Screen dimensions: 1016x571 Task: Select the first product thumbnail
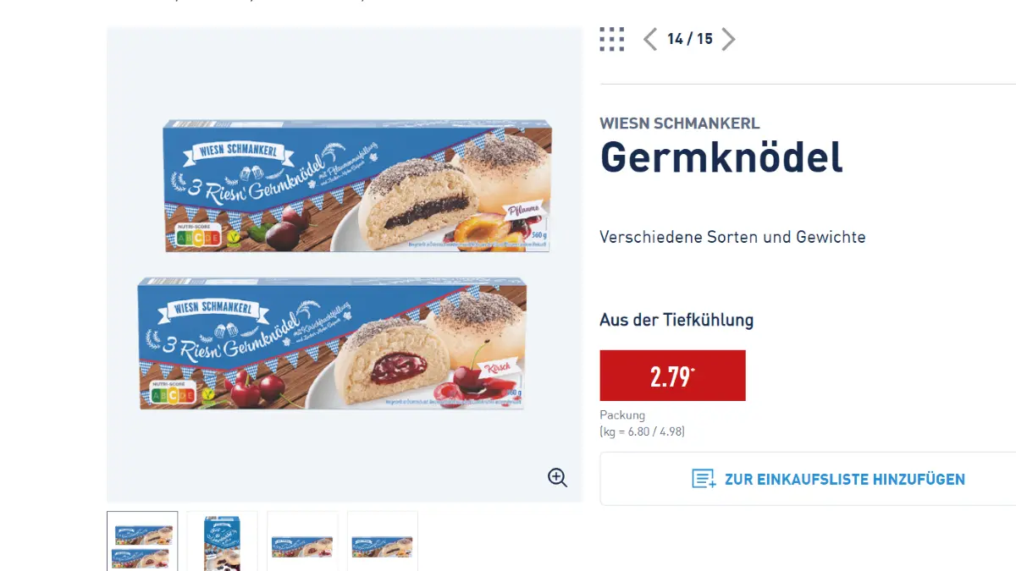point(141,541)
